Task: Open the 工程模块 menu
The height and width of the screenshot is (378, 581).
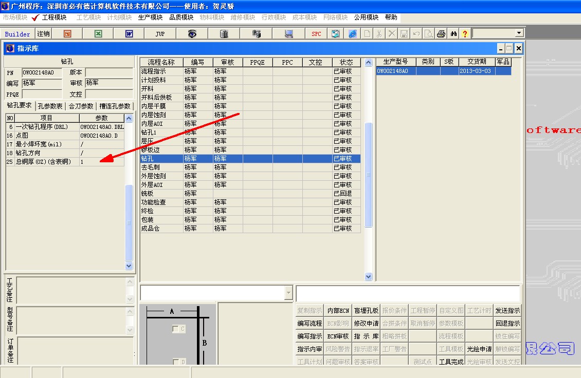Action: point(54,17)
